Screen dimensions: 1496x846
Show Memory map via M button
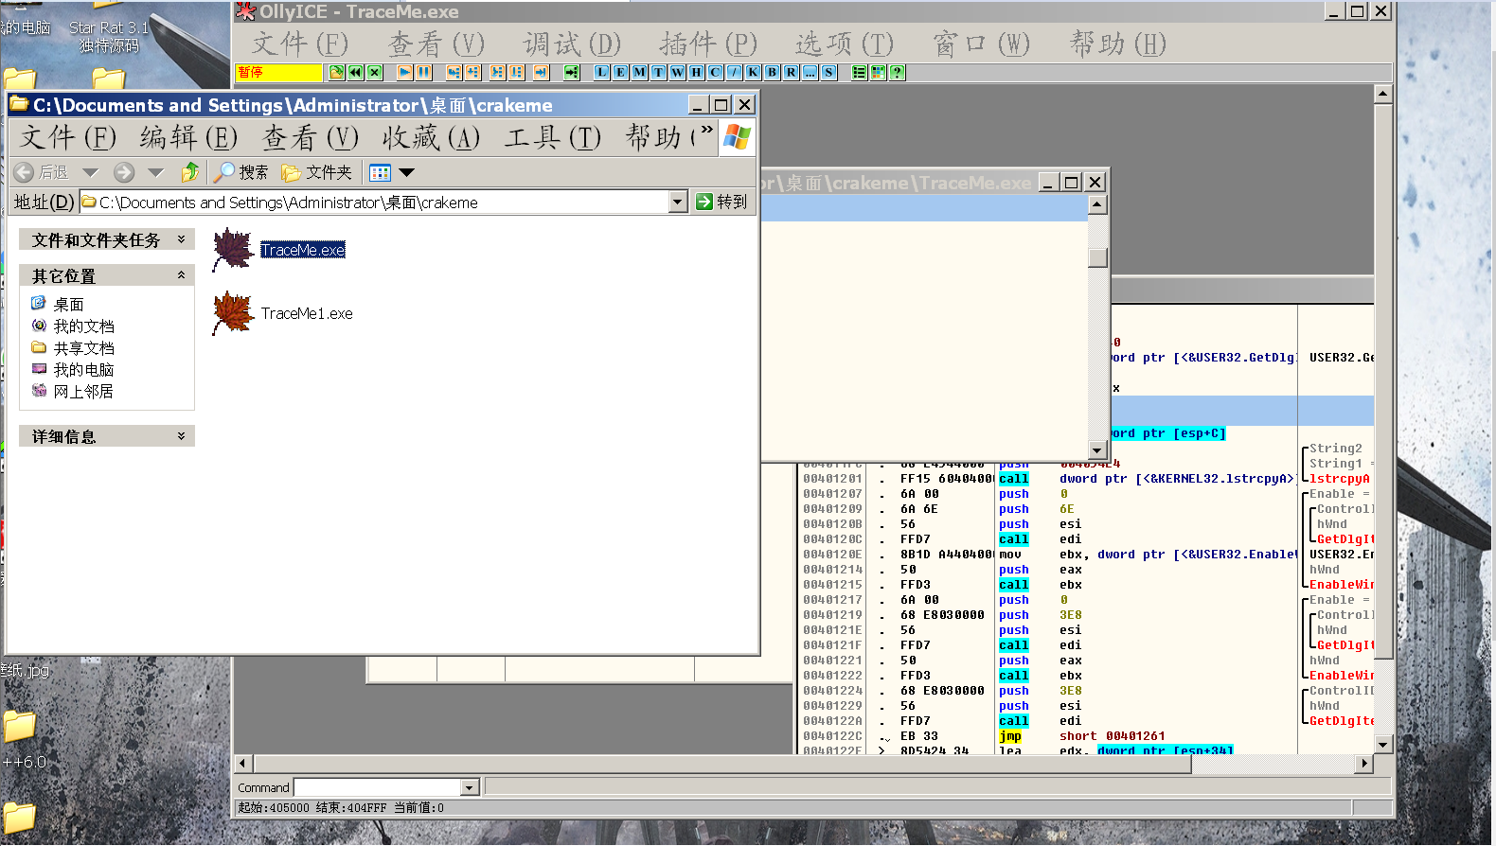click(639, 72)
